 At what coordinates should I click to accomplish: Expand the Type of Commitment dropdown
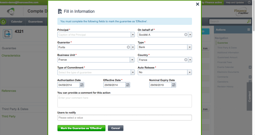coord(133,72)
